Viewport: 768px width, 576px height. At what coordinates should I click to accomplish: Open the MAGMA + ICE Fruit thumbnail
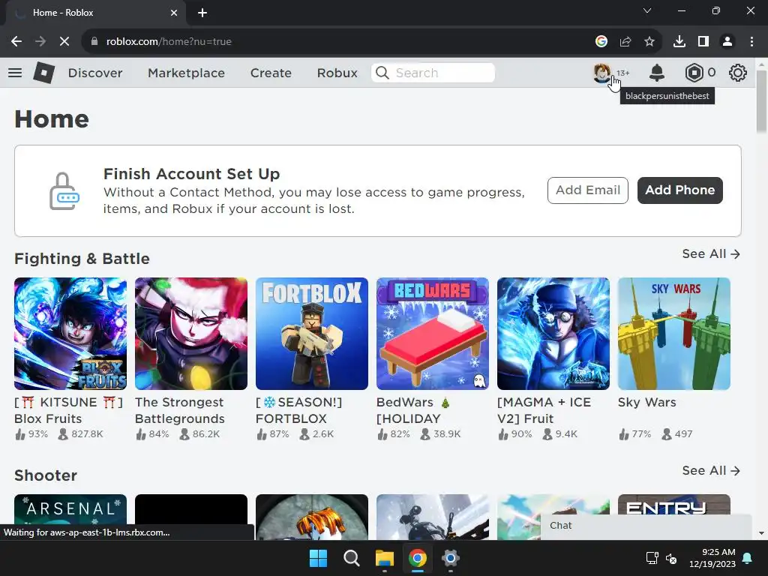tap(553, 334)
